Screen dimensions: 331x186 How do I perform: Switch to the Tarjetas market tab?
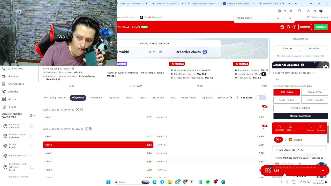[142, 98]
